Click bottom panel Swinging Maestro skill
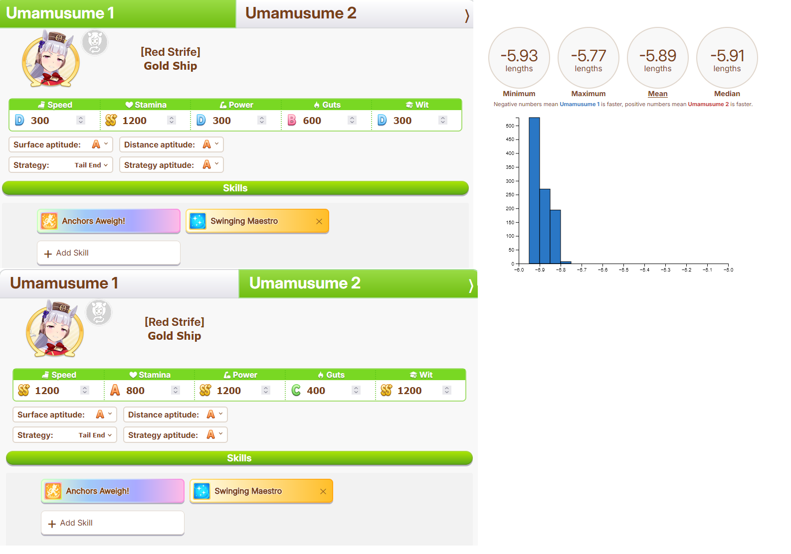The image size is (791, 554). pyautogui.click(x=261, y=491)
